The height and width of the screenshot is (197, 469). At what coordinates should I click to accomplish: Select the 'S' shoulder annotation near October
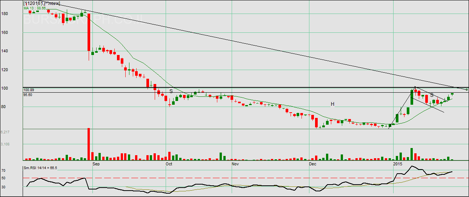click(171, 91)
